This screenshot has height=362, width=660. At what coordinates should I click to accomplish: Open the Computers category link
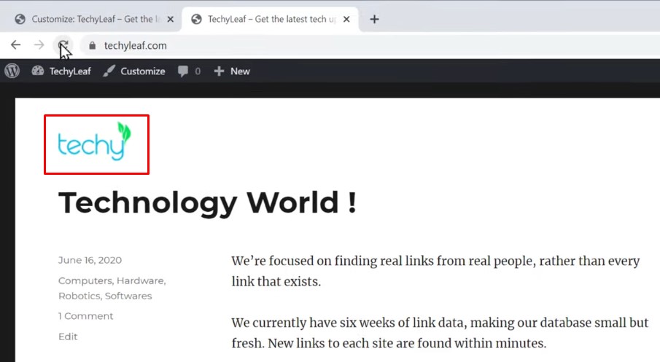85,280
